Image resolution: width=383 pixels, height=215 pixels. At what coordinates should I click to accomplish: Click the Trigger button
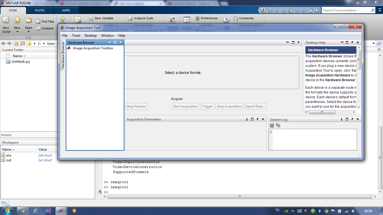[x=207, y=106]
